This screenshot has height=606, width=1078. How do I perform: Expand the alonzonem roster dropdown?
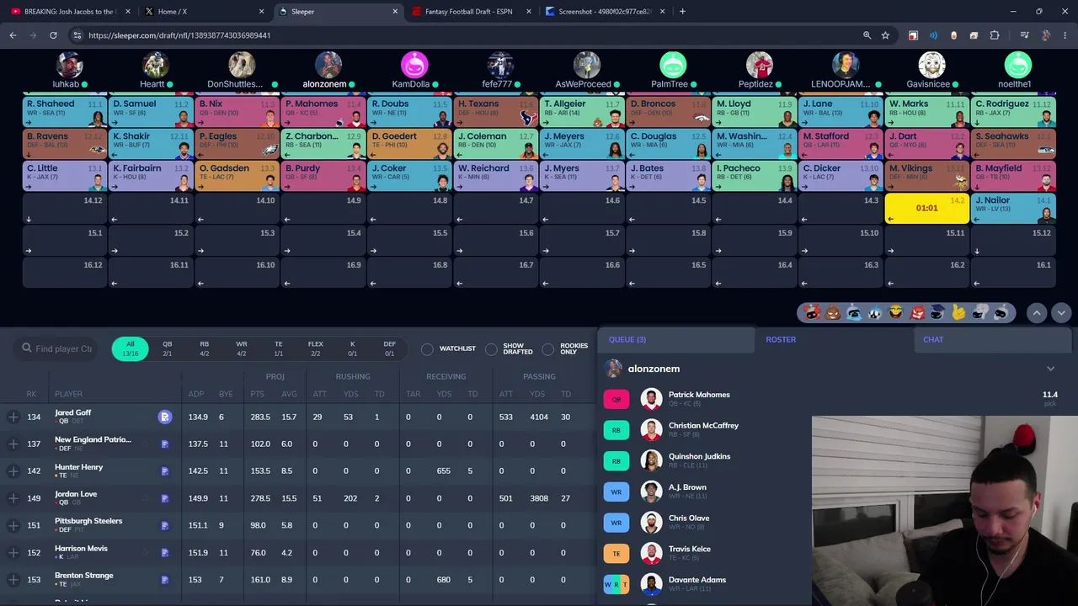click(x=1050, y=369)
